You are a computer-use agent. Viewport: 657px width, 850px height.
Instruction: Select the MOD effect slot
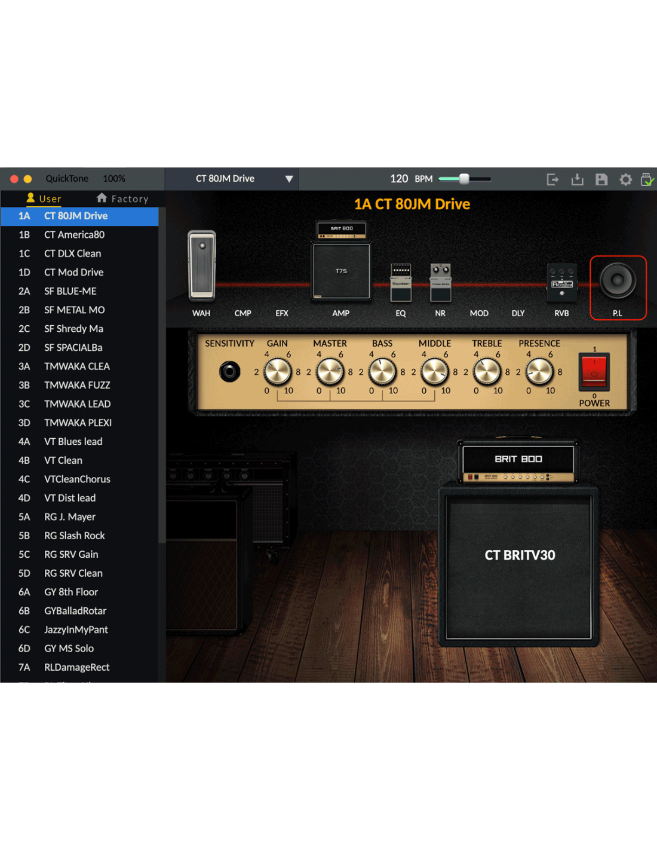pyautogui.click(x=479, y=313)
